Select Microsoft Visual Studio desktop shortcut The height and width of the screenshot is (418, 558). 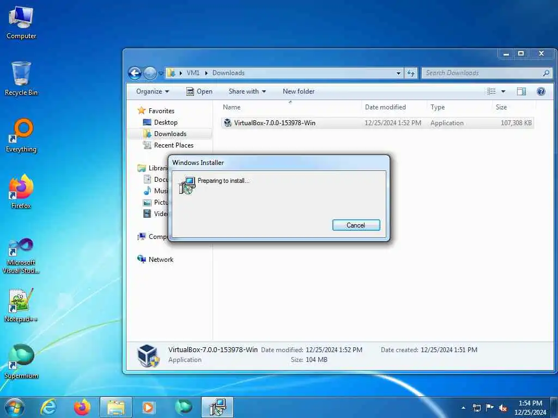[x=21, y=256]
